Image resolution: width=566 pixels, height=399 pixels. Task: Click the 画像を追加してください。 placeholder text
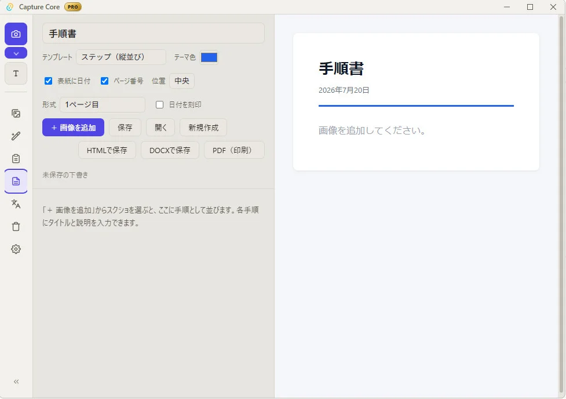pos(372,130)
